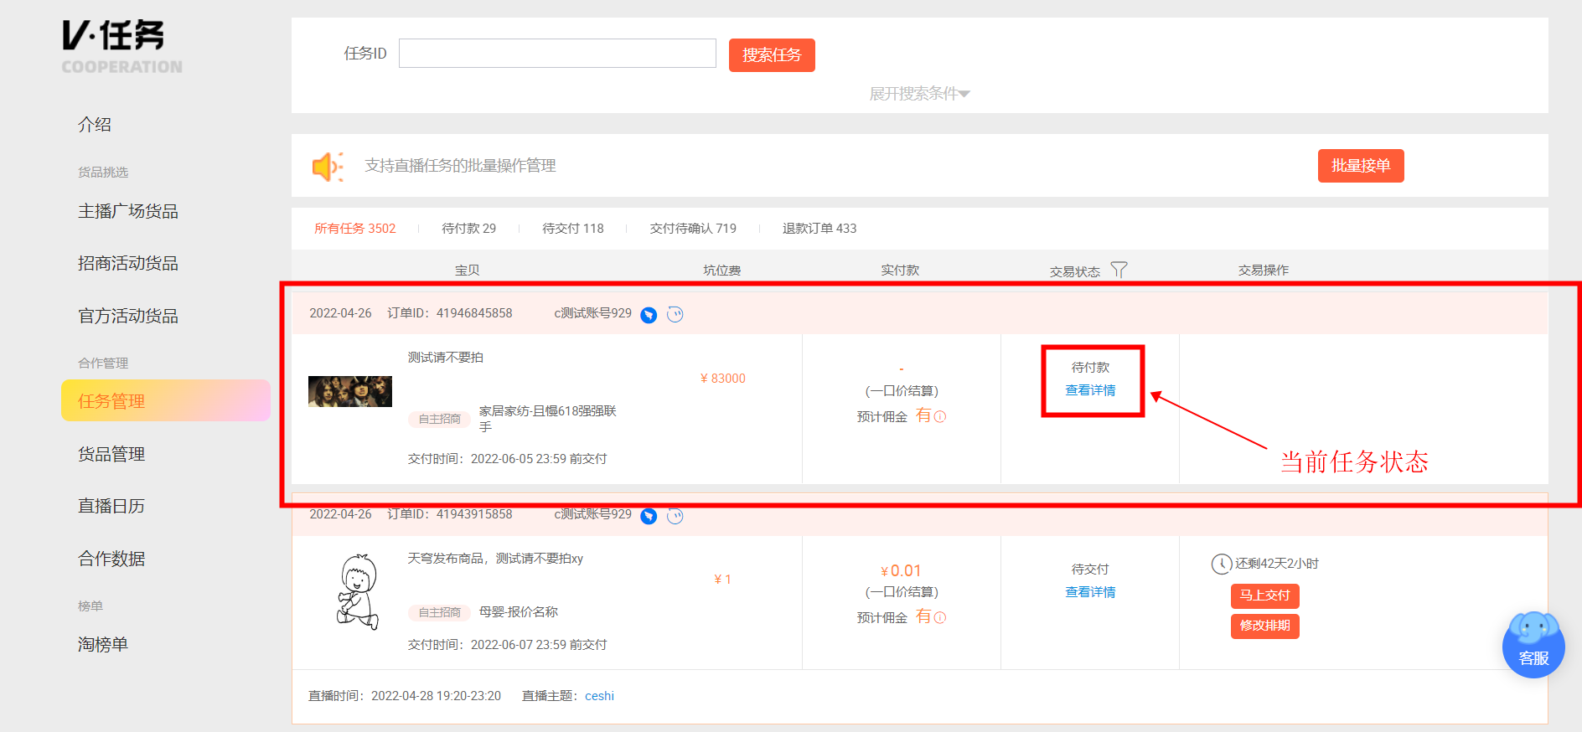
Task: Select the 交付待确认 719 tab
Action: click(x=693, y=229)
